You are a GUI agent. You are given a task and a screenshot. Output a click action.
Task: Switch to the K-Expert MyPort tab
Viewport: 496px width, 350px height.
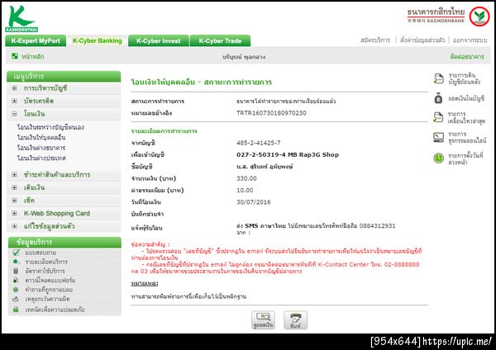(36, 40)
